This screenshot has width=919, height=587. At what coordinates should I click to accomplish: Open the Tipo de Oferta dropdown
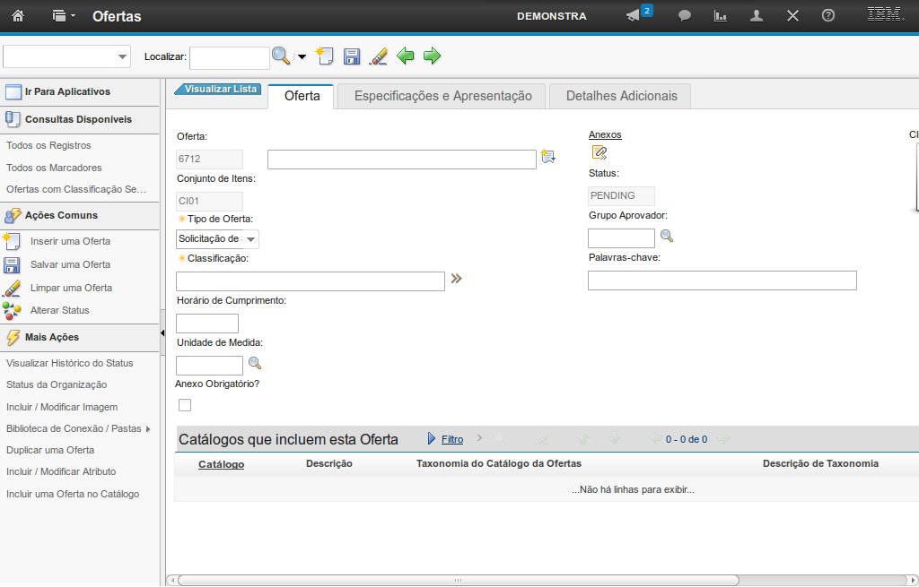[x=250, y=239]
